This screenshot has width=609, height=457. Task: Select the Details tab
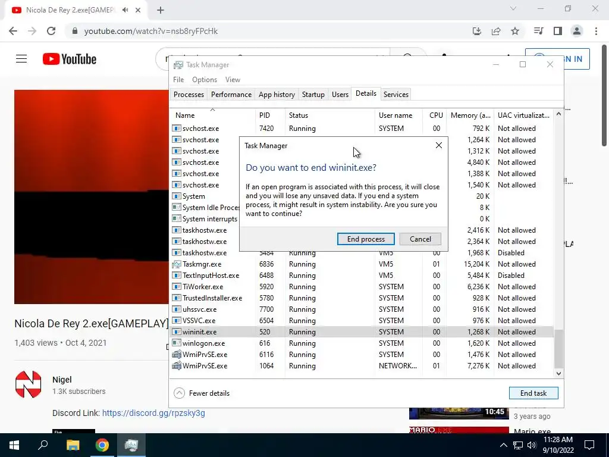click(x=366, y=93)
